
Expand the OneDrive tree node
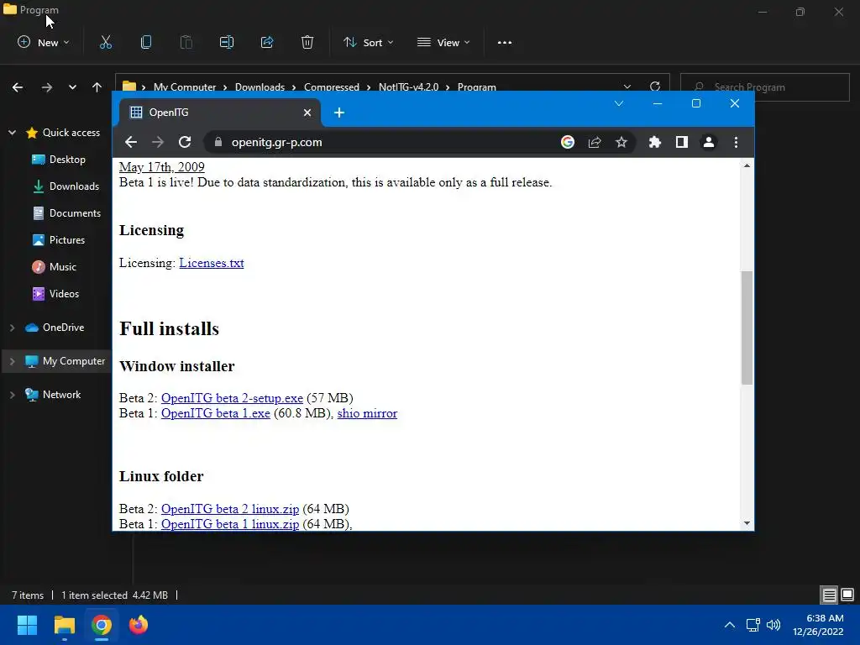pos(12,328)
